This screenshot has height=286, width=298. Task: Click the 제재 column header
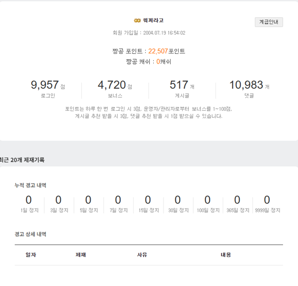click(81, 255)
